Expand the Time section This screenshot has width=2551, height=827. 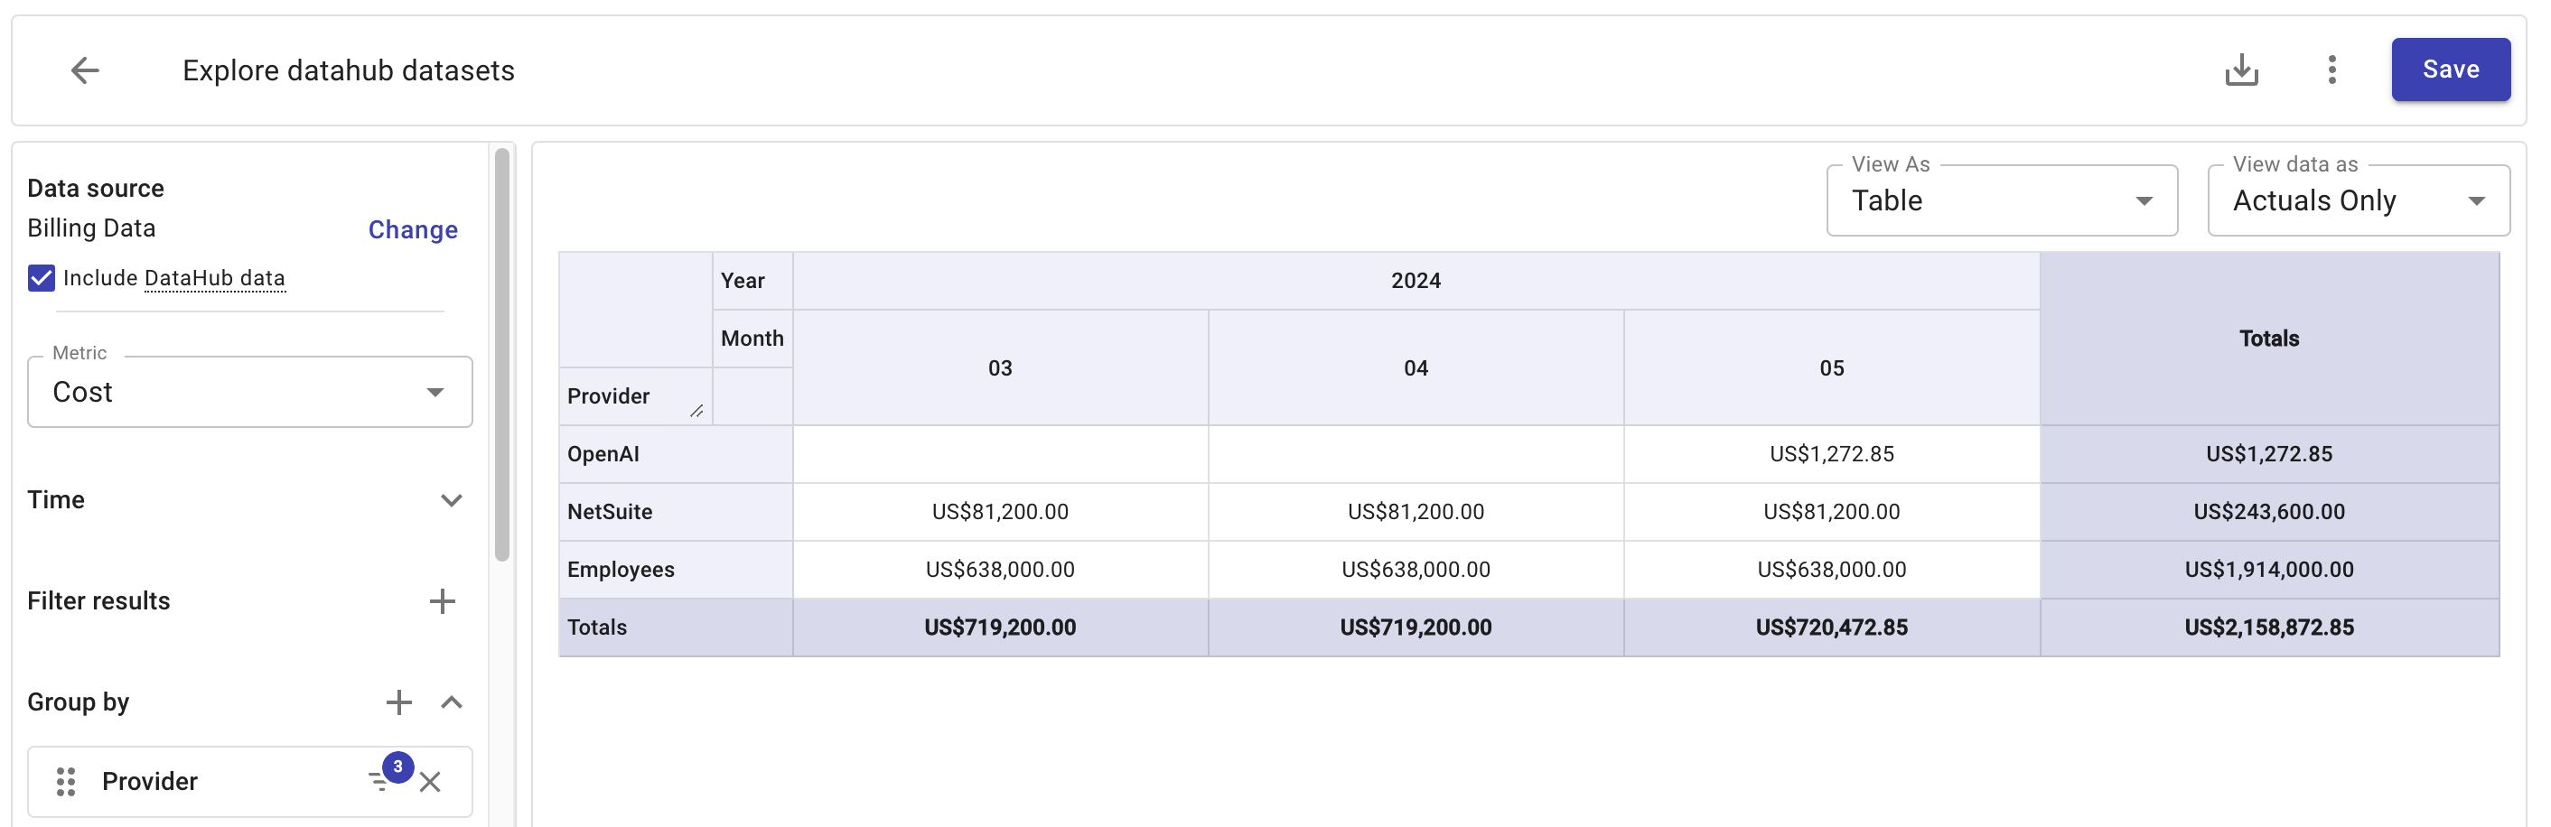click(451, 500)
